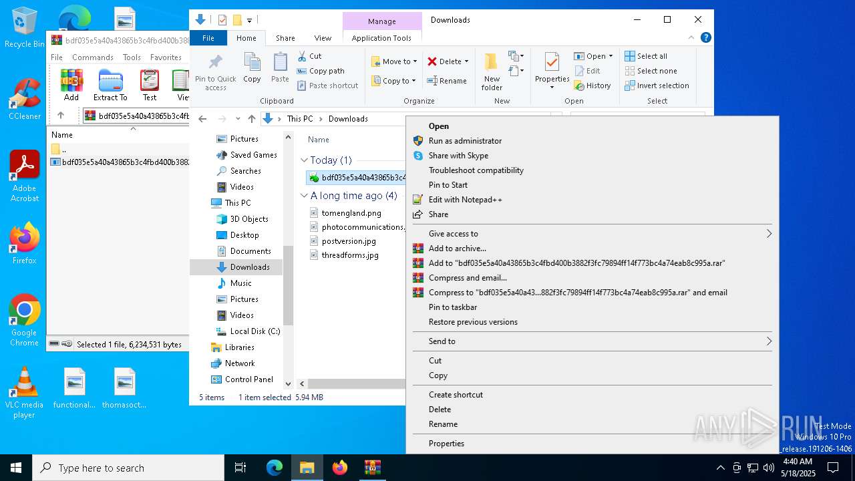Click Select all in ribbon
This screenshot has width=855, height=481.
(x=646, y=56)
